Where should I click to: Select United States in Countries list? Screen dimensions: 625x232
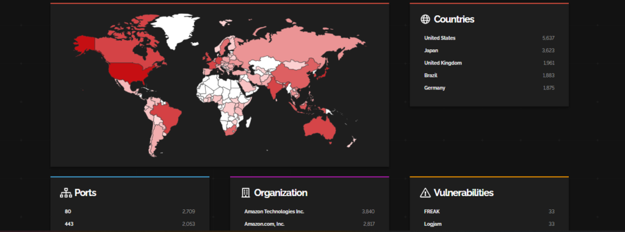tap(439, 38)
